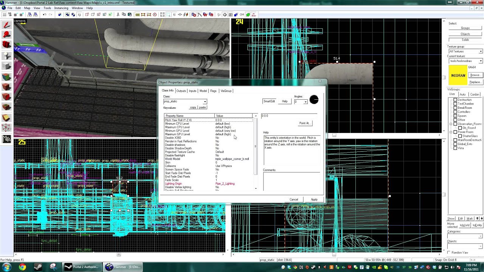The width and height of the screenshot is (484, 272).
Task: Click Cancel in Object Properties
Action: coord(294,199)
